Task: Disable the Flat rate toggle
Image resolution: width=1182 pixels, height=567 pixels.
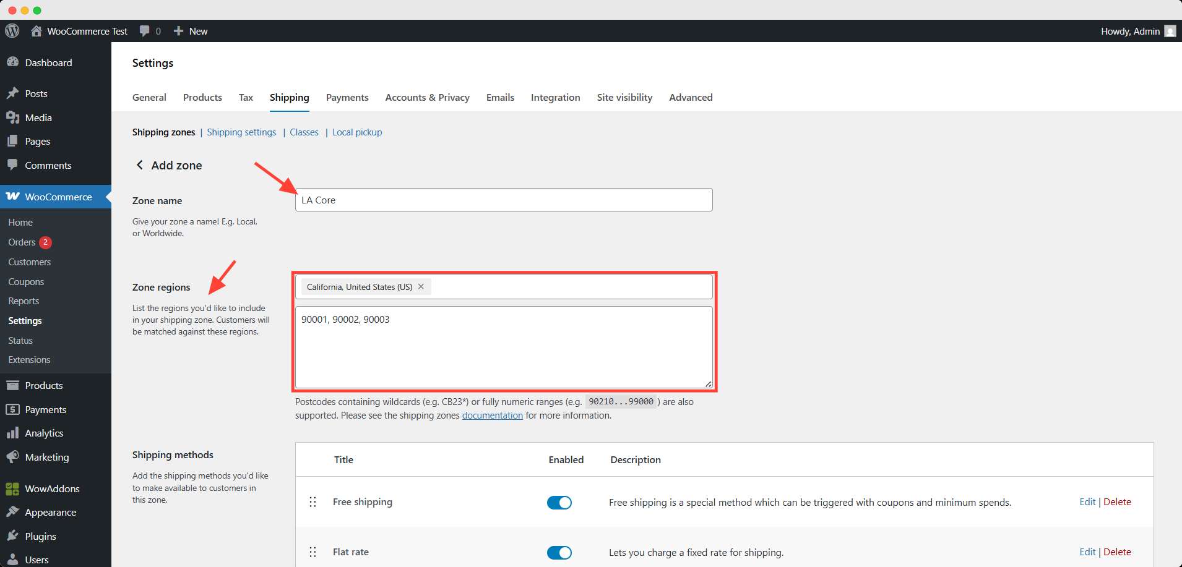Action: click(559, 552)
